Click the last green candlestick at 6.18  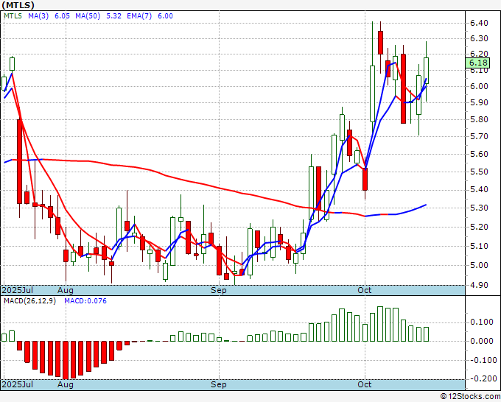point(427,70)
